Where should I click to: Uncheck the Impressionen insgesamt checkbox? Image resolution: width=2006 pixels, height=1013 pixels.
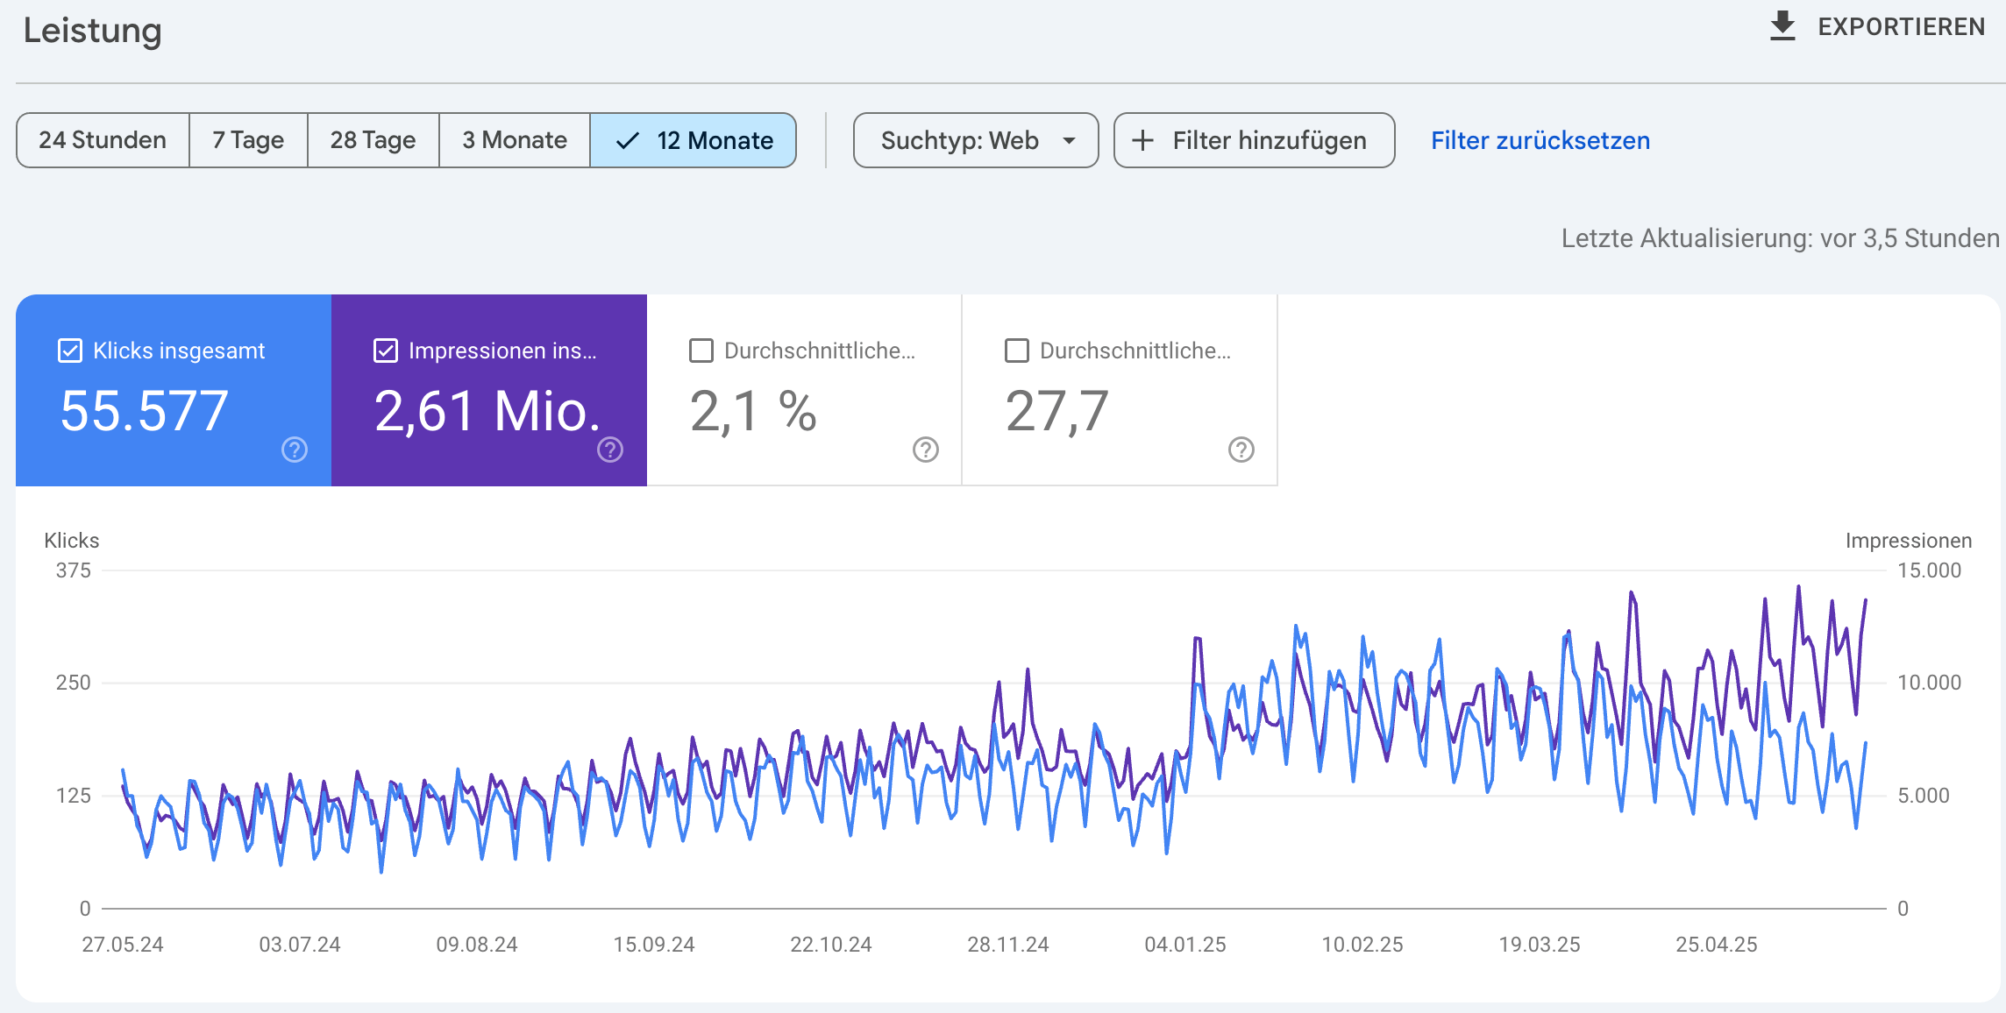[x=386, y=351]
